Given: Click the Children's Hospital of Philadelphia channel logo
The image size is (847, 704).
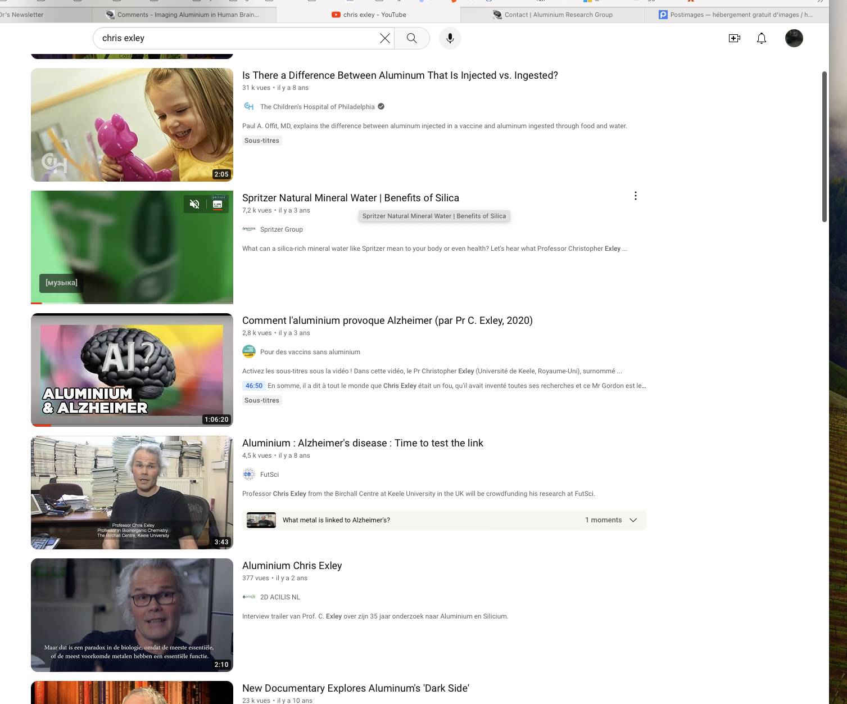Looking at the screenshot, I should [x=249, y=106].
